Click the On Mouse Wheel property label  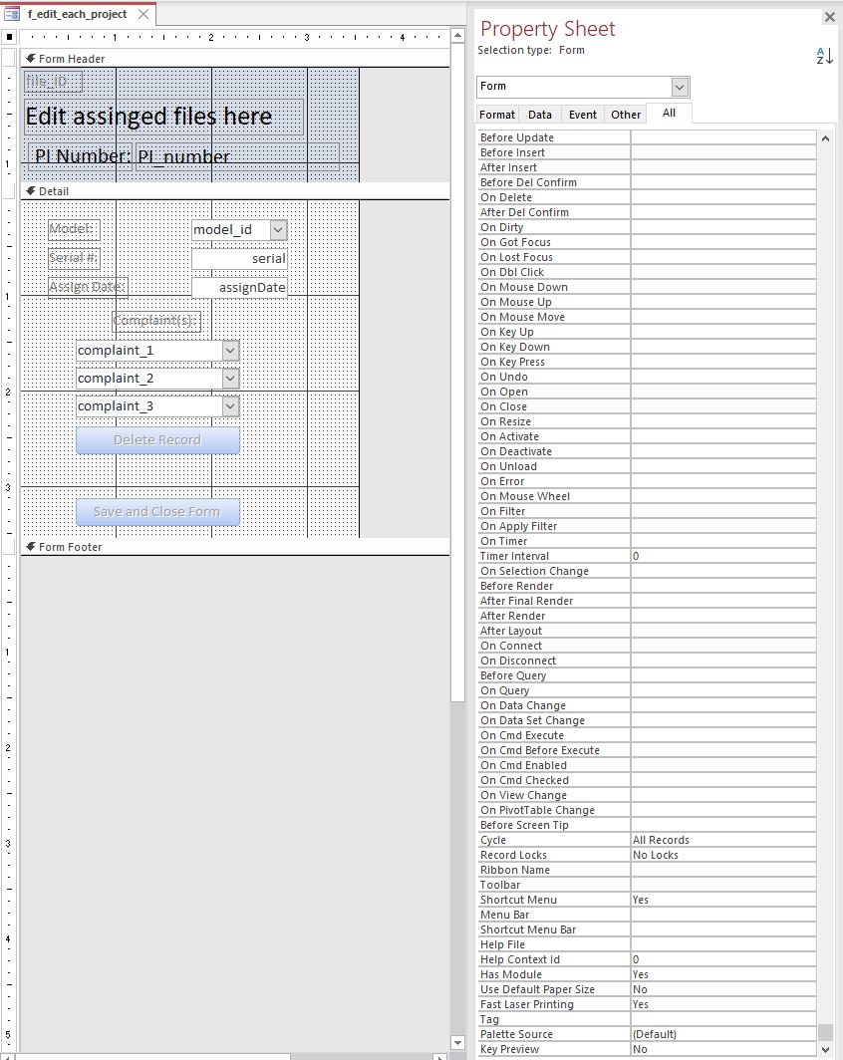[x=525, y=497]
